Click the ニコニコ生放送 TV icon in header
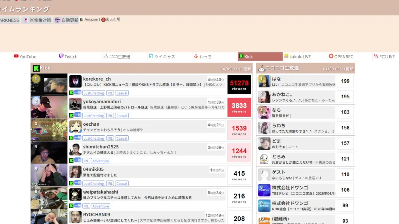The image size is (399, 224). 262,68
